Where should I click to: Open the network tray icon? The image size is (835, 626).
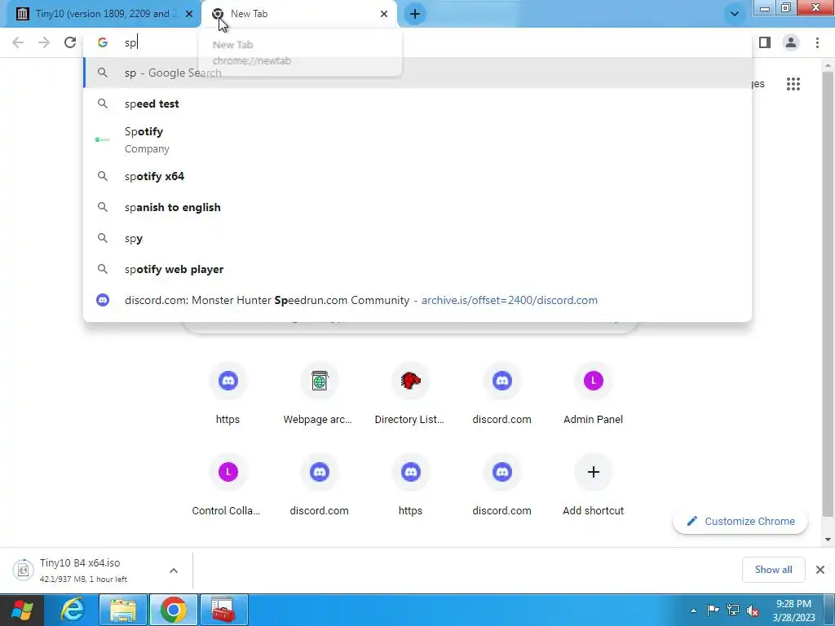tap(733, 610)
